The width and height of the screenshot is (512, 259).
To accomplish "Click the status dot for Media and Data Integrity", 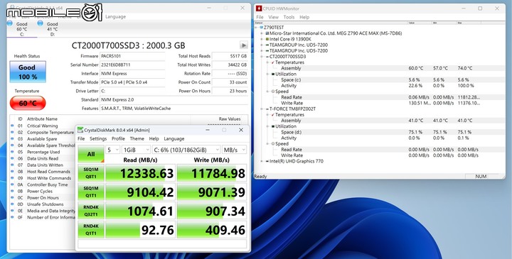I will [12, 211].
